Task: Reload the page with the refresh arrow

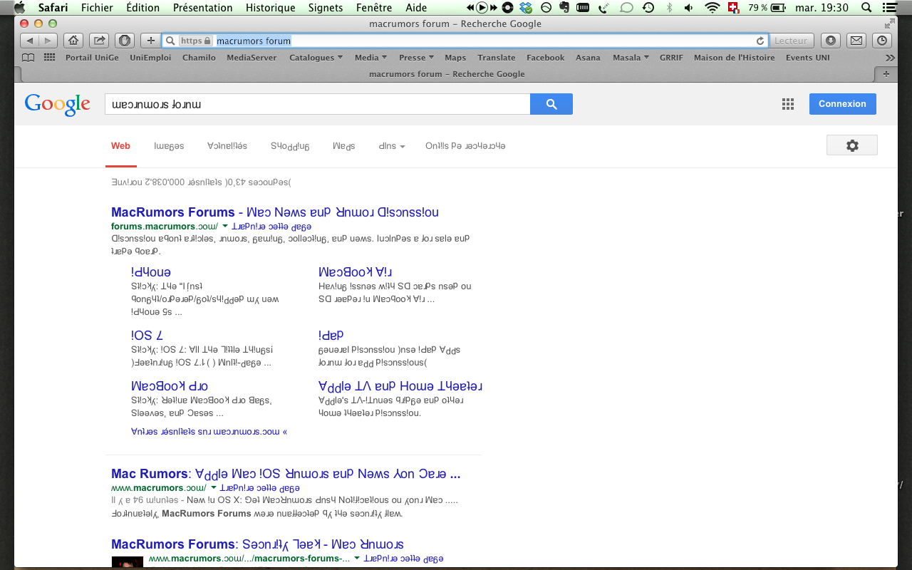Action: click(x=760, y=41)
